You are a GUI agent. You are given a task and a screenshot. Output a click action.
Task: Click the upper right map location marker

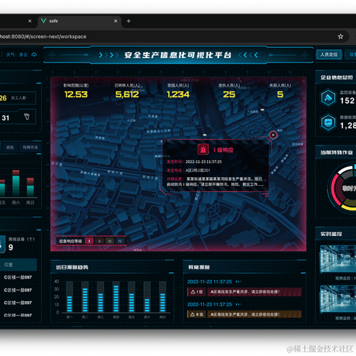[262, 110]
